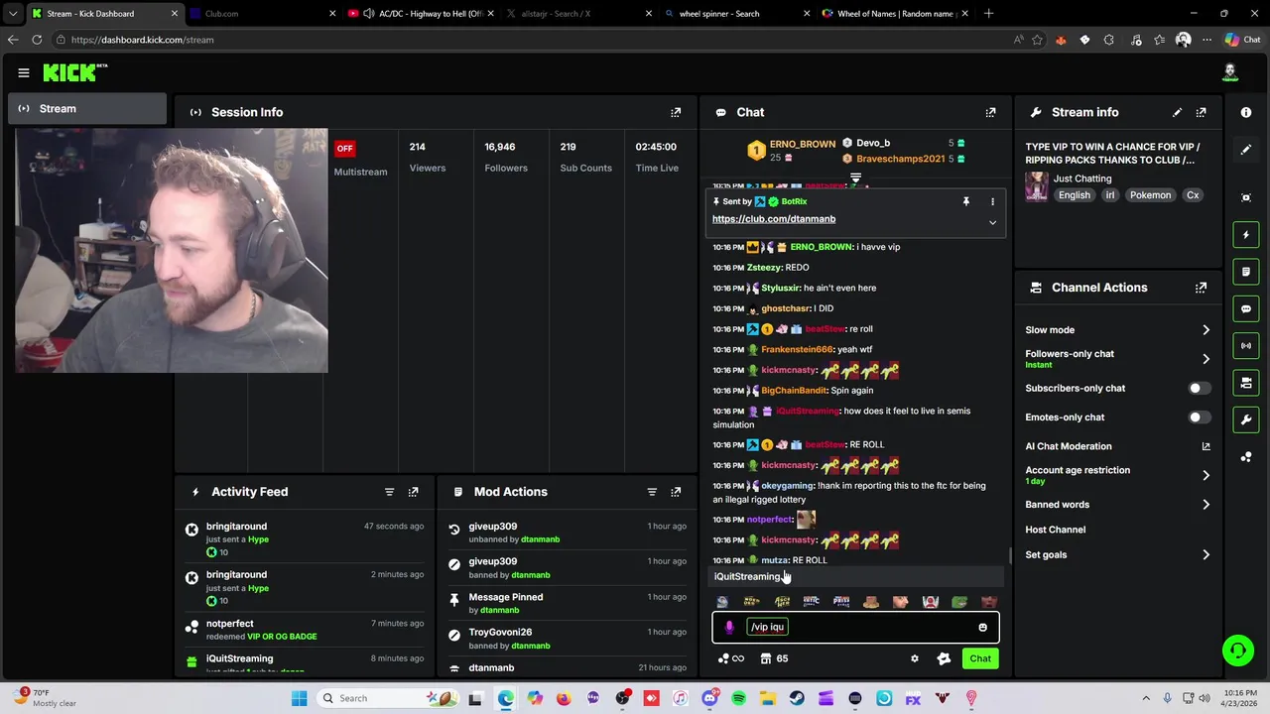Toggle the Mod Actions sidebar icon
Viewport: 1270px width, 714px height.
(x=1246, y=272)
